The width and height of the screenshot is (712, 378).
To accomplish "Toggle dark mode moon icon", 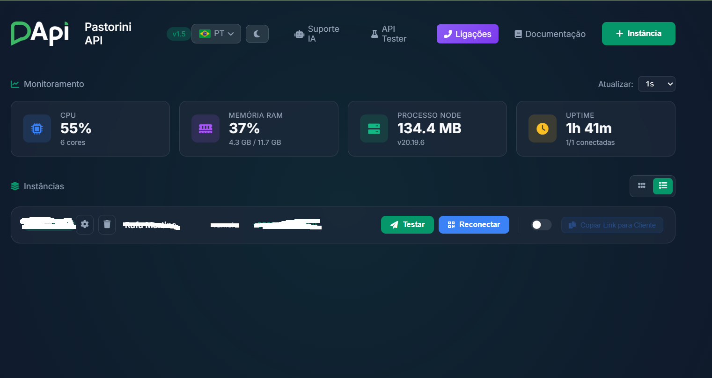I will coord(257,34).
